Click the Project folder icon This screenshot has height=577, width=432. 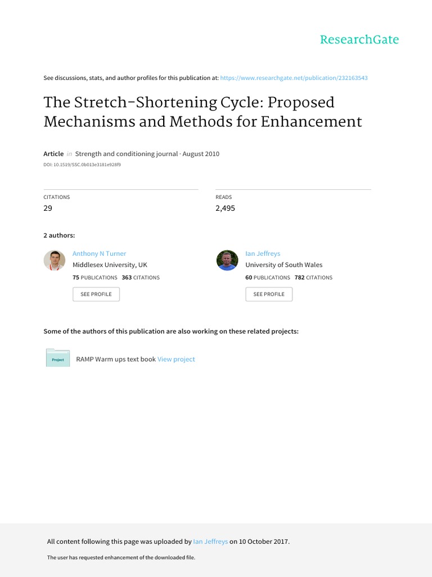pos(58,358)
